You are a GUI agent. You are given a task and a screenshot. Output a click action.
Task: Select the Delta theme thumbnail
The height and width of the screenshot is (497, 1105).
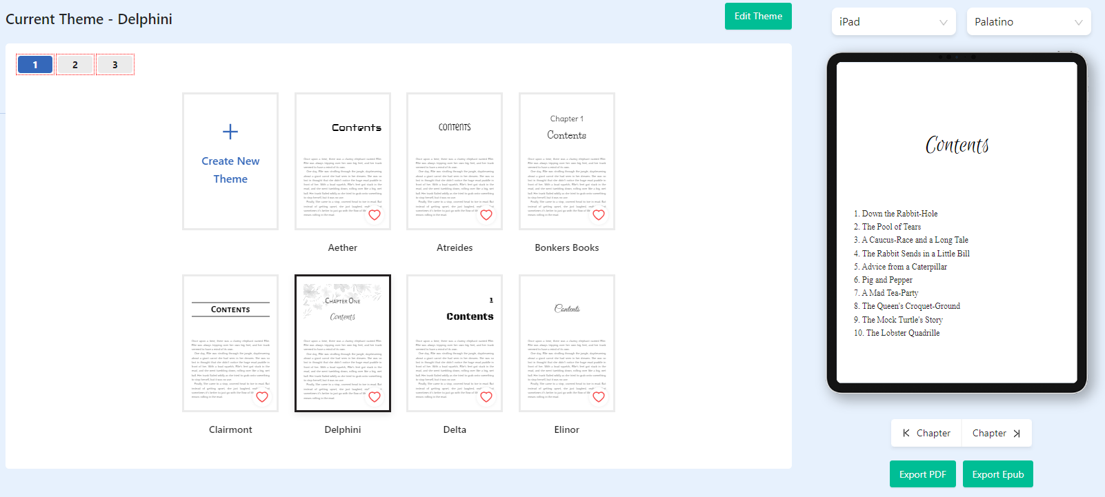point(455,343)
